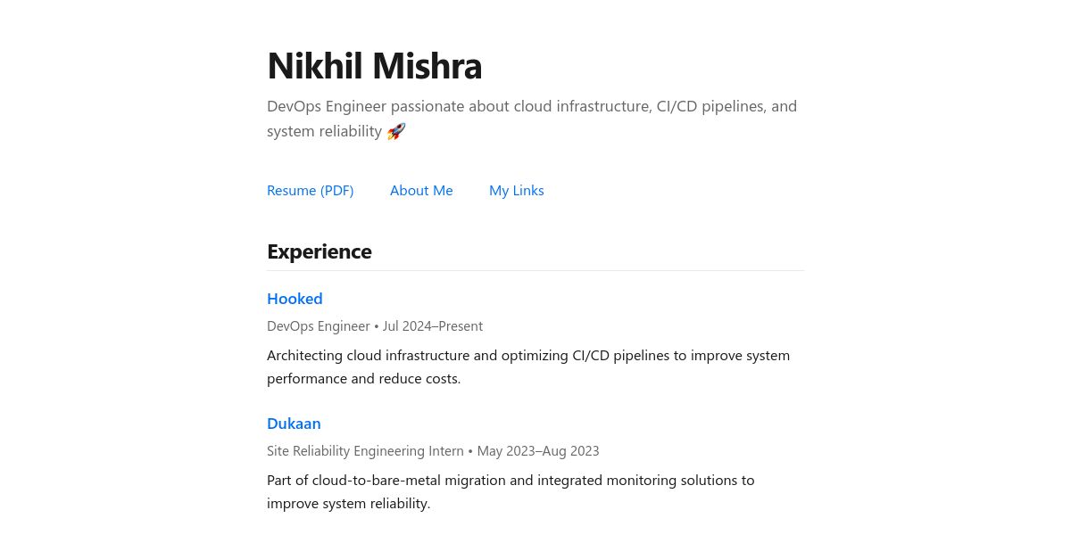Click the Hooked description starting with Architecting

[x=528, y=366]
